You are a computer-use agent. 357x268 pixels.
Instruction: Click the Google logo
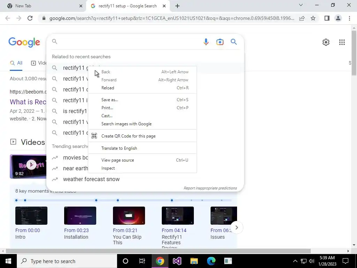[24, 43]
